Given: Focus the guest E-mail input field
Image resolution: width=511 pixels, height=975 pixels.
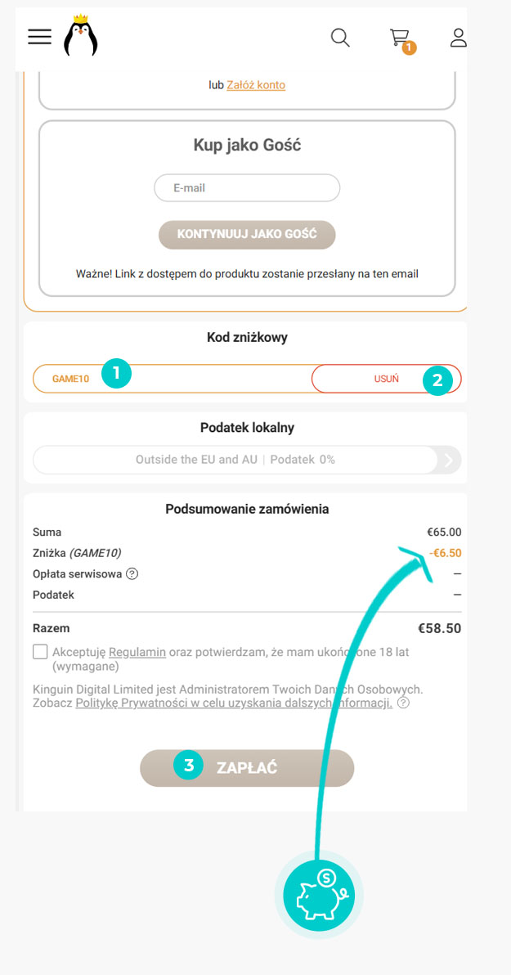Looking at the screenshot, I should pos(247,188).
